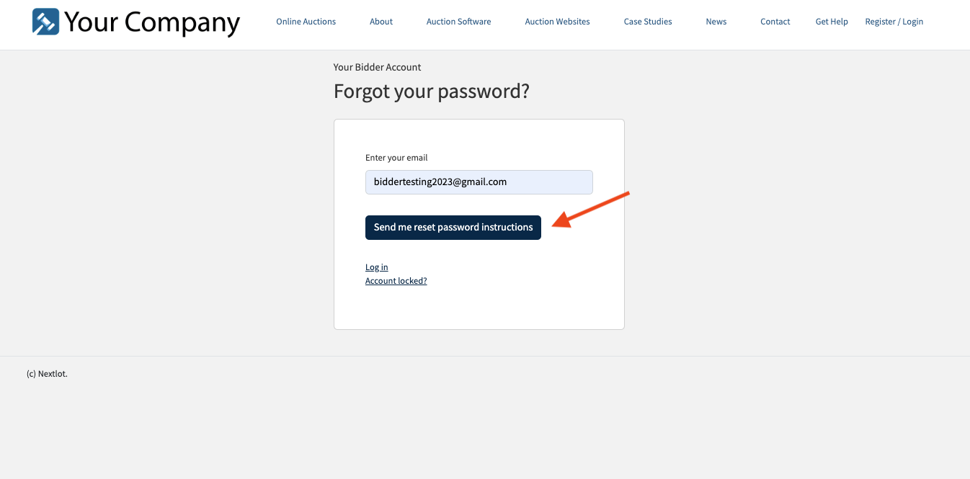Open the Case Studies nav link

click(648, 22)
